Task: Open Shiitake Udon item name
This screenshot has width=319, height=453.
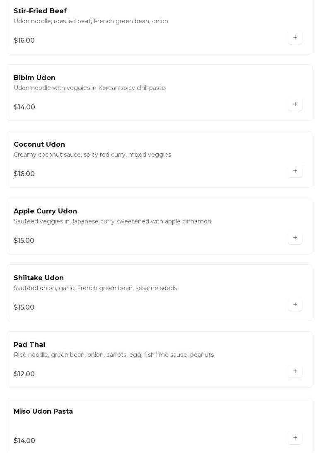Action: [x=39, y=278]
